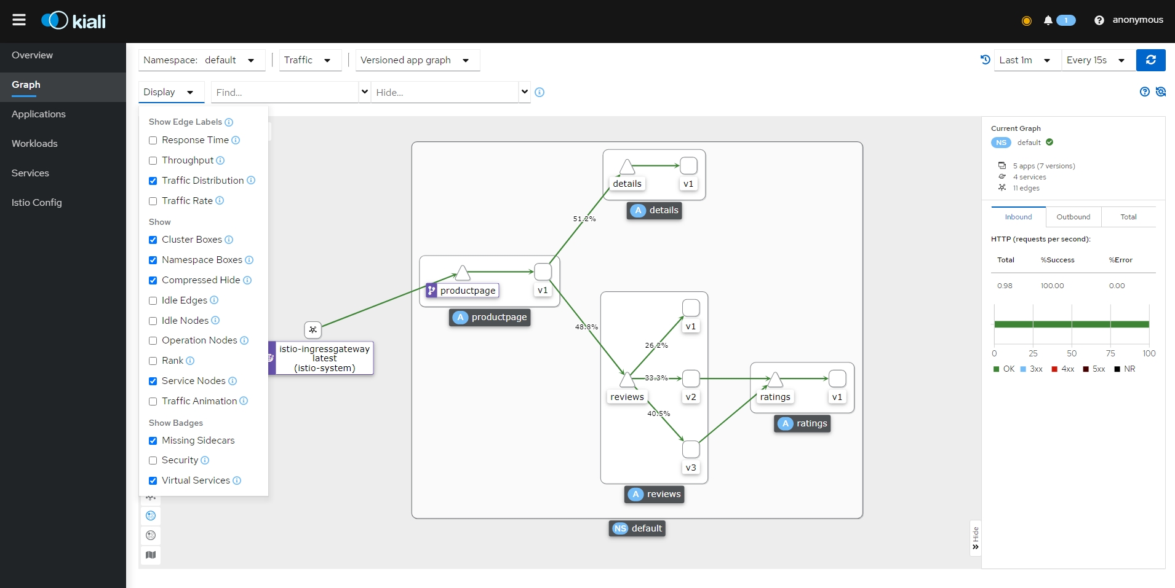The width and height of the screenshot is (1175, 588).
Task: Click the anonymous user label
Action: (x=1137, y=20)
